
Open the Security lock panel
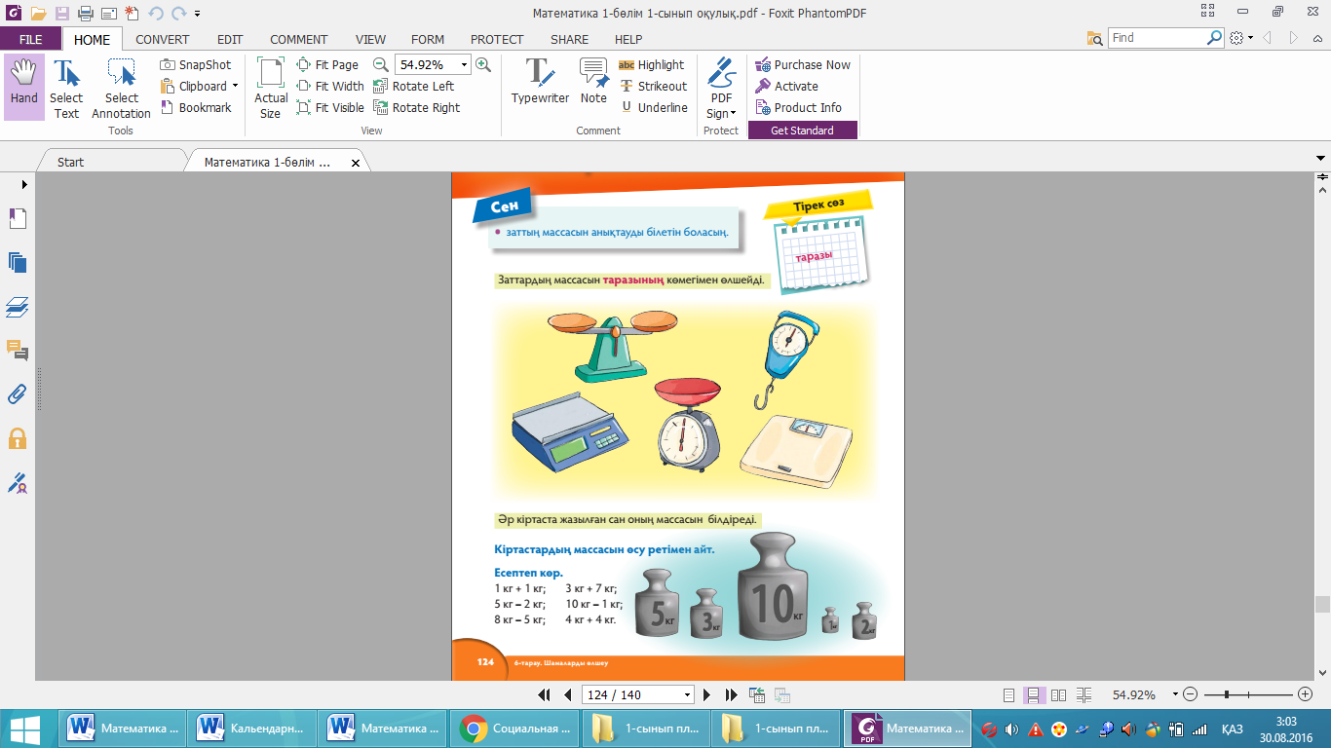pos(18,438)
